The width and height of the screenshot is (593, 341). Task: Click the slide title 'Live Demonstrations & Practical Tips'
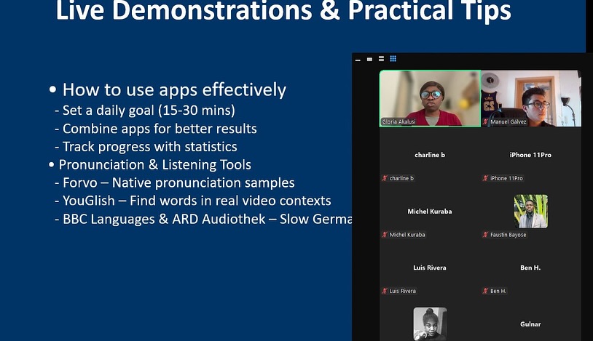point(283,11)
